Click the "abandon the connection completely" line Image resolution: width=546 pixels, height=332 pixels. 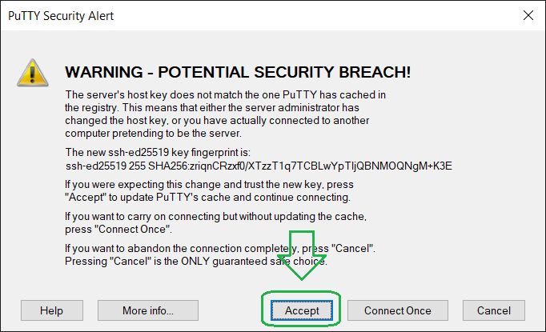coord(199,249)
